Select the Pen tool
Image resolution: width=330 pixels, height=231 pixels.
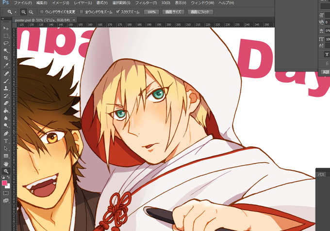click(6, 133)
